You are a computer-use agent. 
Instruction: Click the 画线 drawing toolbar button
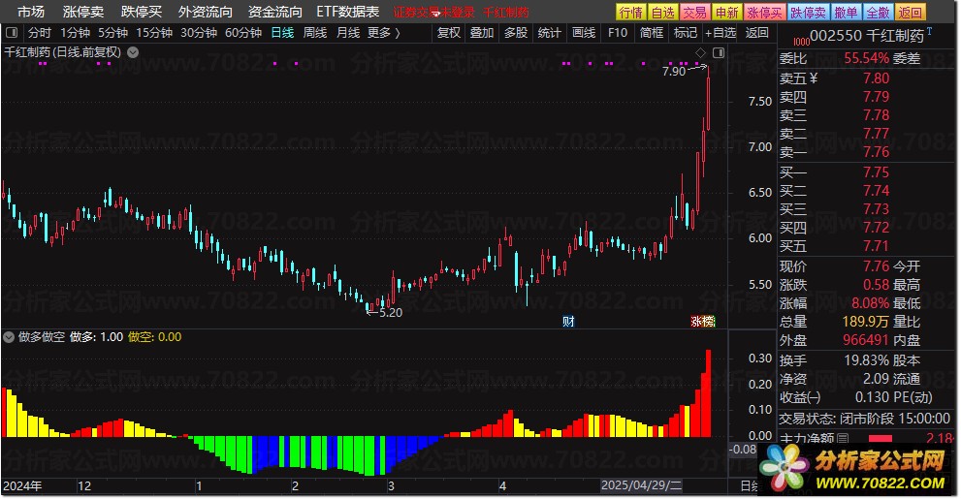pos(584,32)
